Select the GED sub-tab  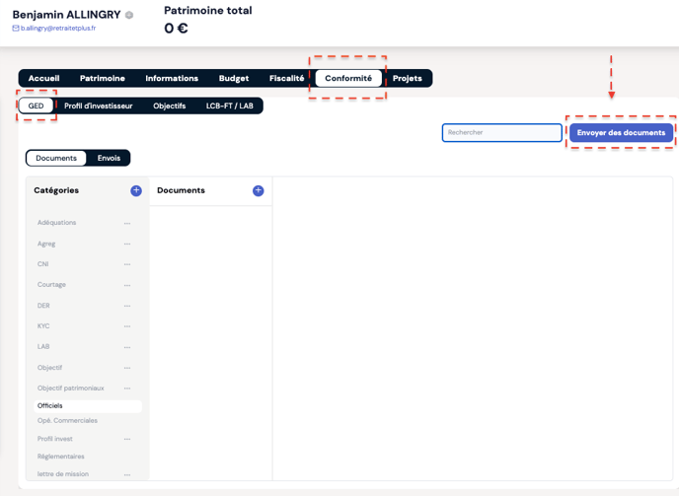[x=36, y=106]
